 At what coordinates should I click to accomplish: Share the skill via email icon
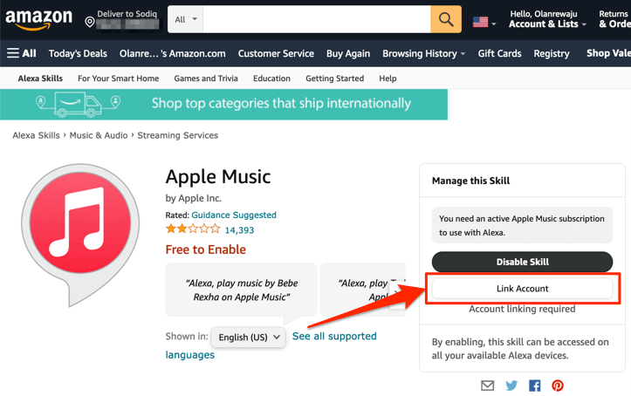(488, 386)
